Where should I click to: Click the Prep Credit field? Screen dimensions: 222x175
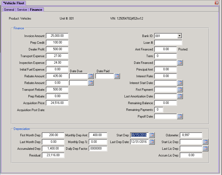(x=57, y=42)
